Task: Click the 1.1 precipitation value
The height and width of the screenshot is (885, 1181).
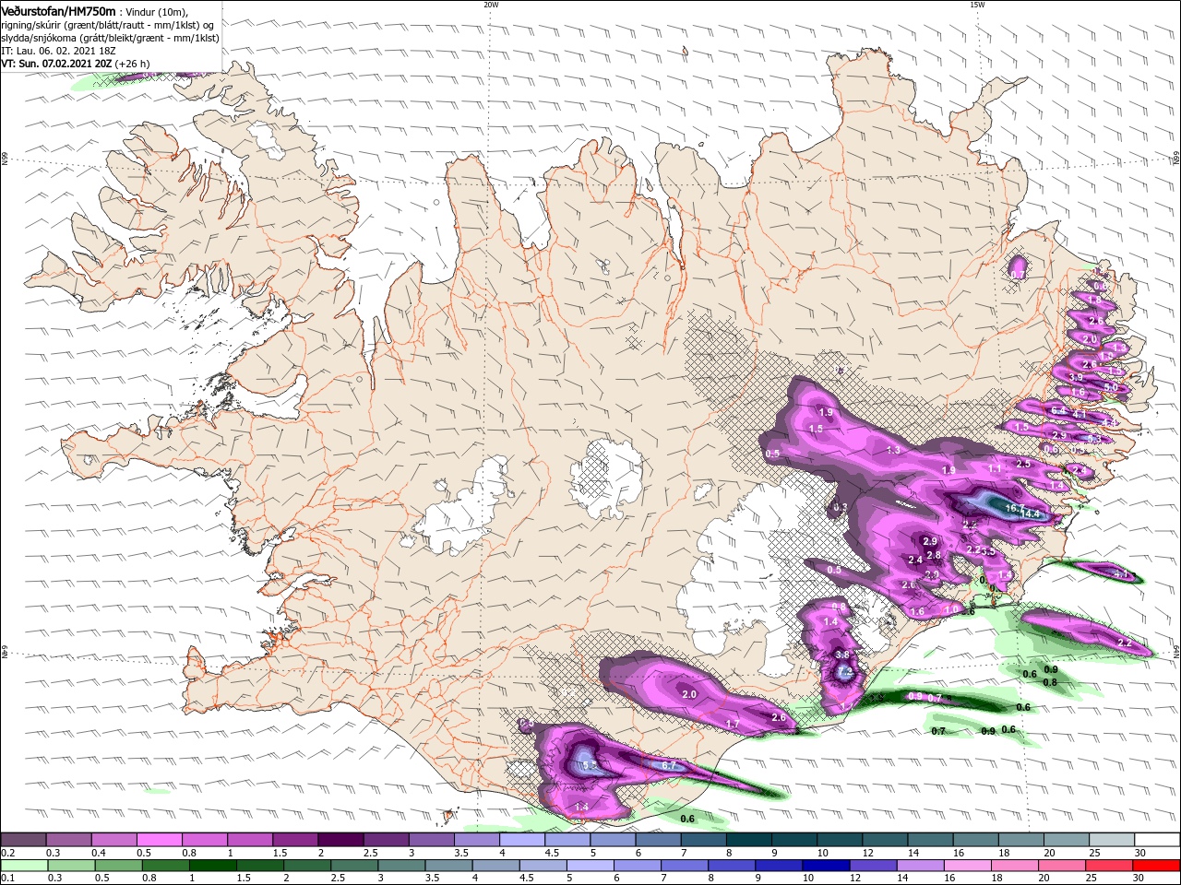Action: pos(995,468)
